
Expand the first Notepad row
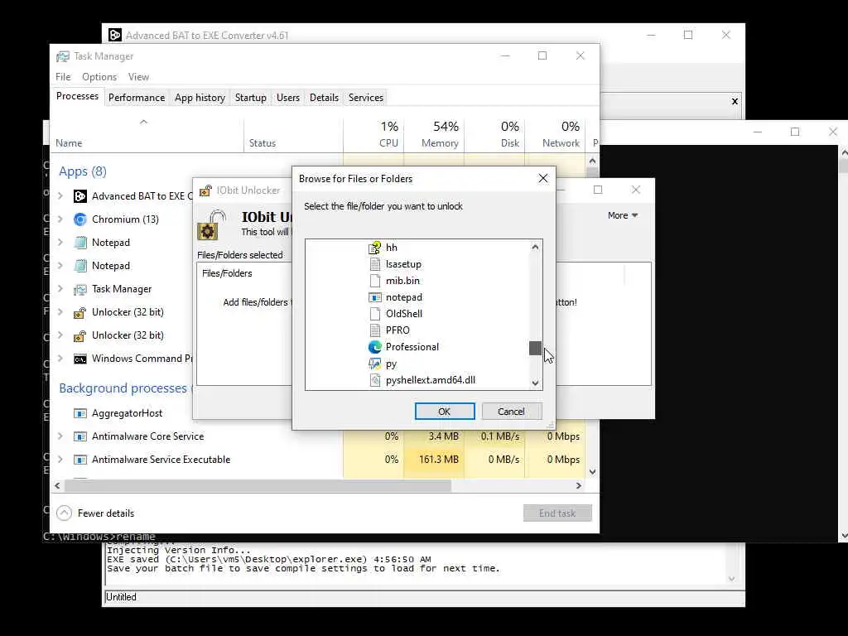click(x=60, y=243)
